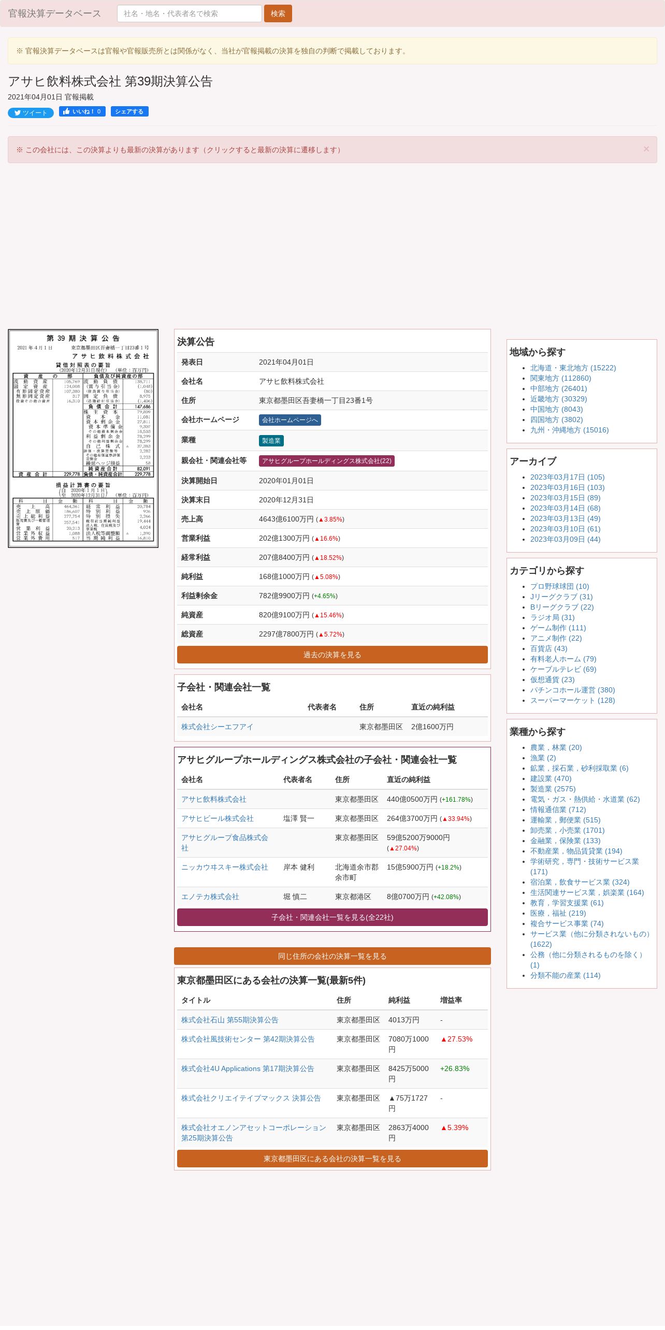Open 情報通信業 (712) industry

[558, 809]
